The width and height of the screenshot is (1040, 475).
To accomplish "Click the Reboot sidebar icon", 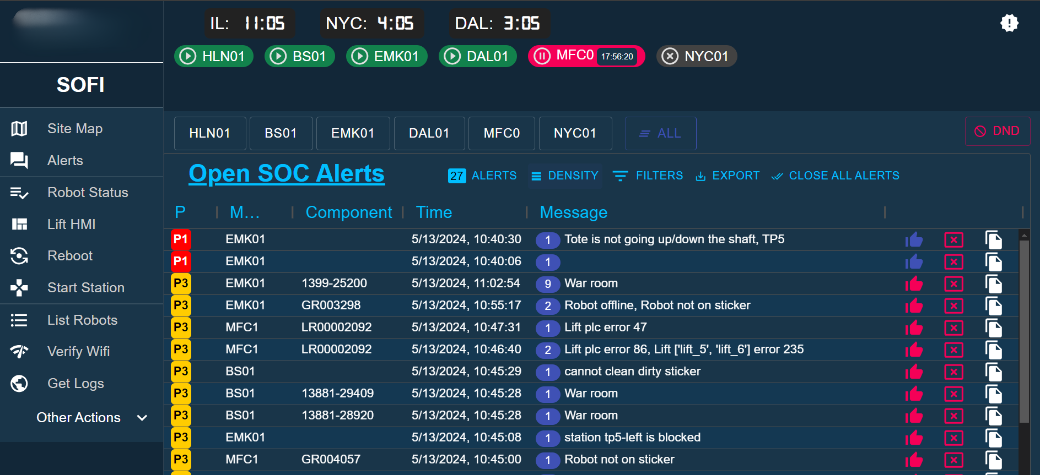I will (x=19, y=256).
